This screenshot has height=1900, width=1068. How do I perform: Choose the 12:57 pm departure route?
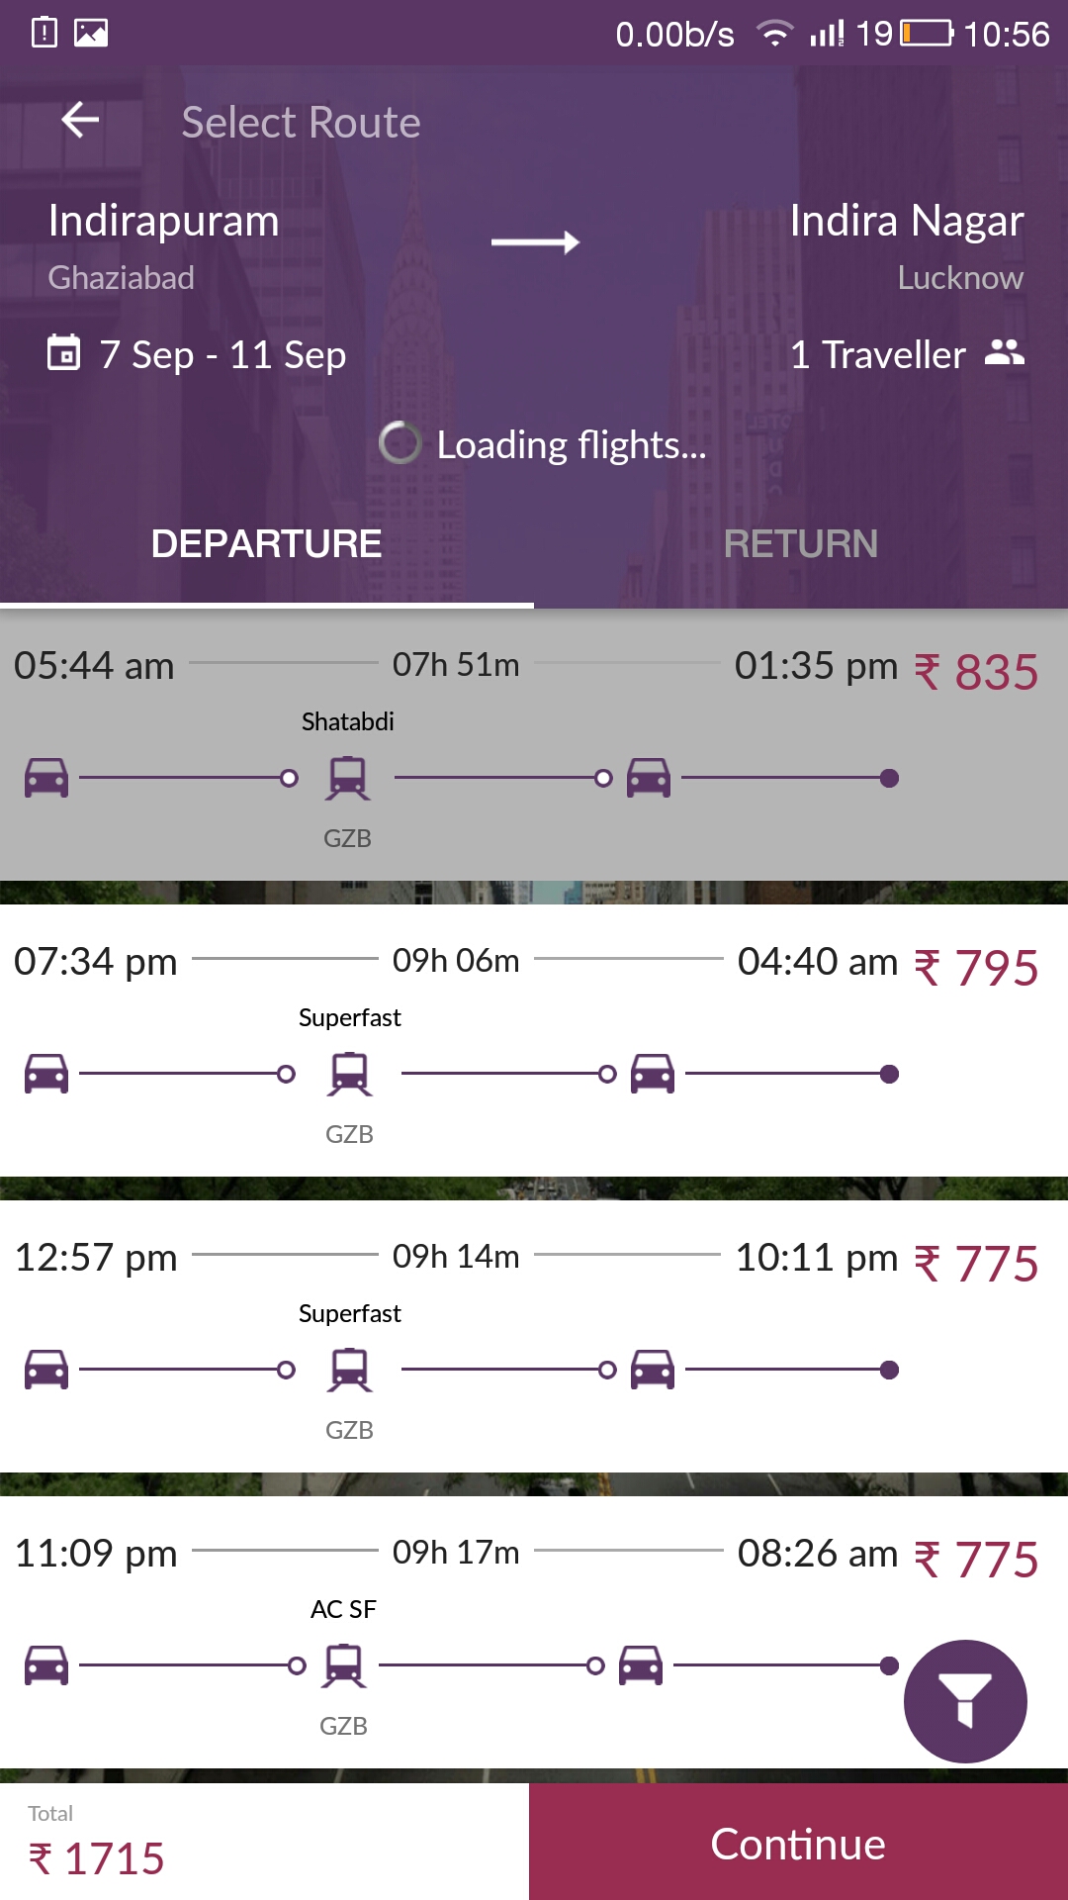click(534, 1335)
